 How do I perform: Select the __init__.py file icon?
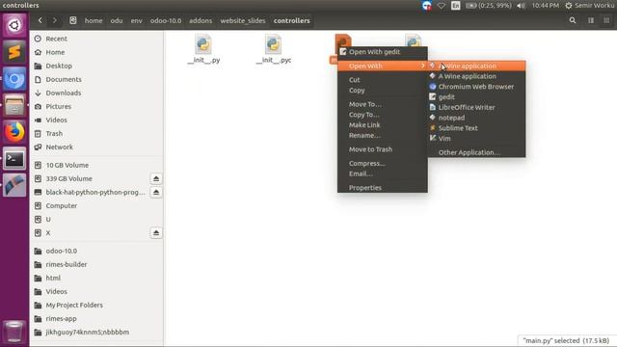click(203, 44)
